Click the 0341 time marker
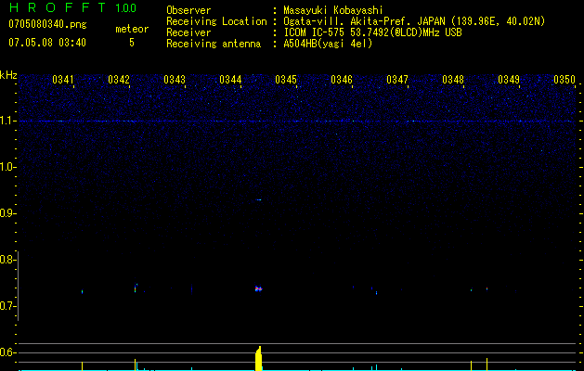The image size is (584, 371). [63, 79]
